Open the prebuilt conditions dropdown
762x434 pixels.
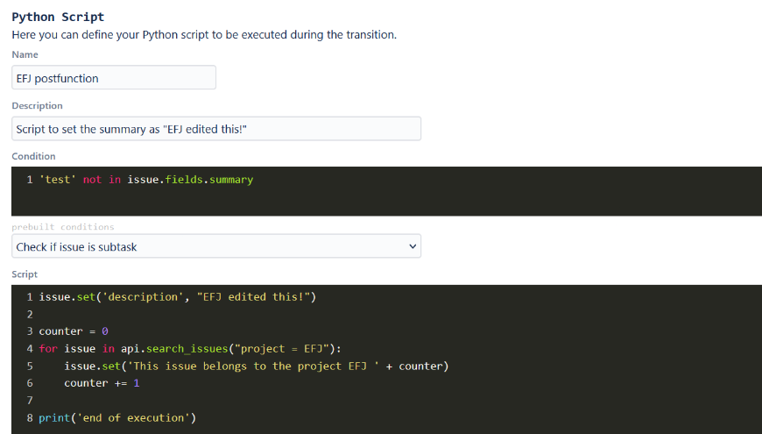216,246
